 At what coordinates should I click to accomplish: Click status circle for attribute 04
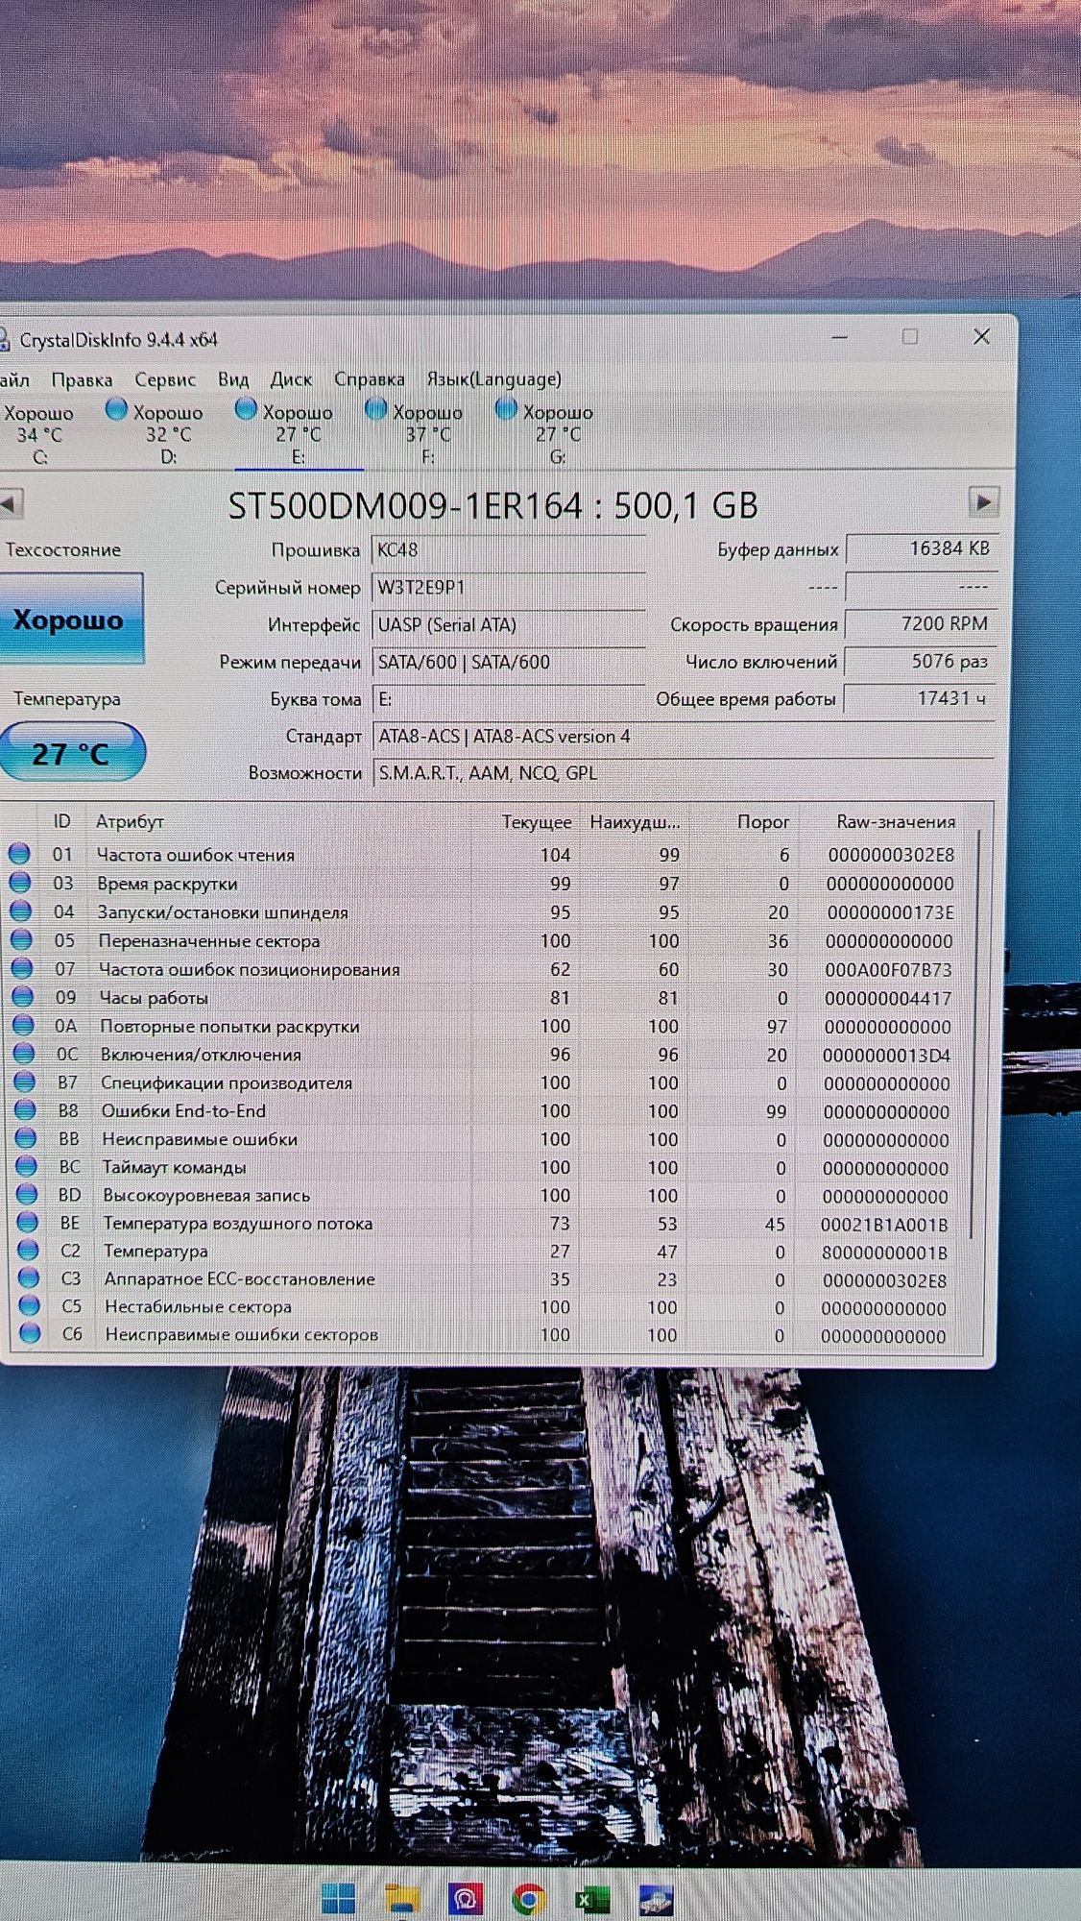click(20, 911)
